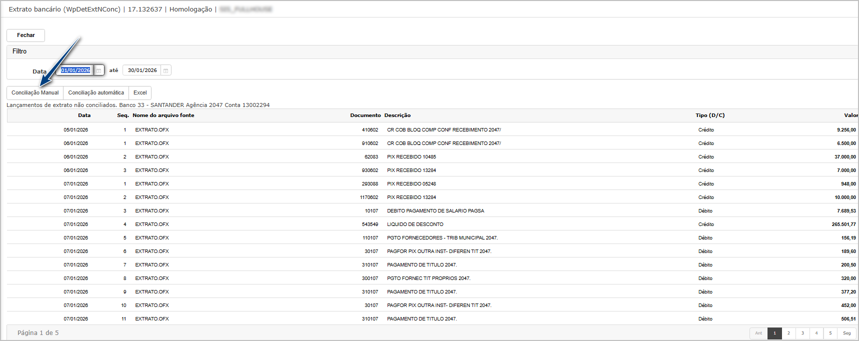
Task: Export the statement with the Excel button
Action: coord(140,92)
